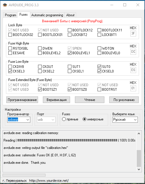Uncheck the BODLEVEL1 fuse bit
Image resolution: width=145 pixels, height=184 pixels.
[x=69, y=53]
